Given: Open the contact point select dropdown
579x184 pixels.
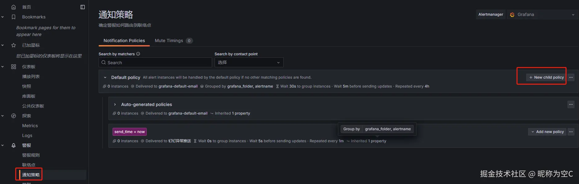Looking at the screenshot, I should tap(249, 62).
